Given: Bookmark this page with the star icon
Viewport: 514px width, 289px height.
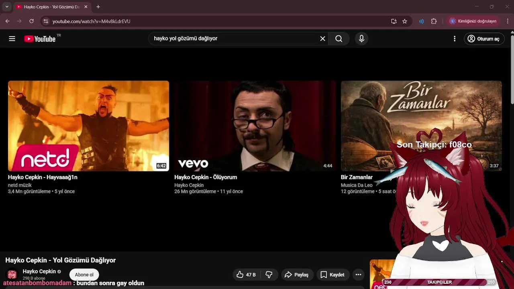Looking at the screenshot, I should click(x=405, y=21).
